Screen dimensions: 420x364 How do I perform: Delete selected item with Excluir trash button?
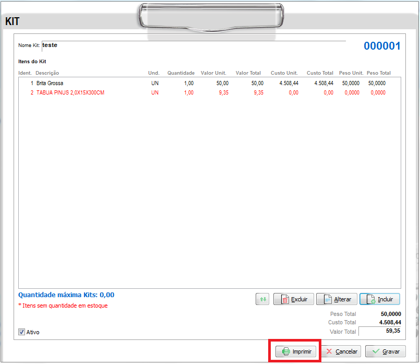pyautogui.click(x=293, y=299)
